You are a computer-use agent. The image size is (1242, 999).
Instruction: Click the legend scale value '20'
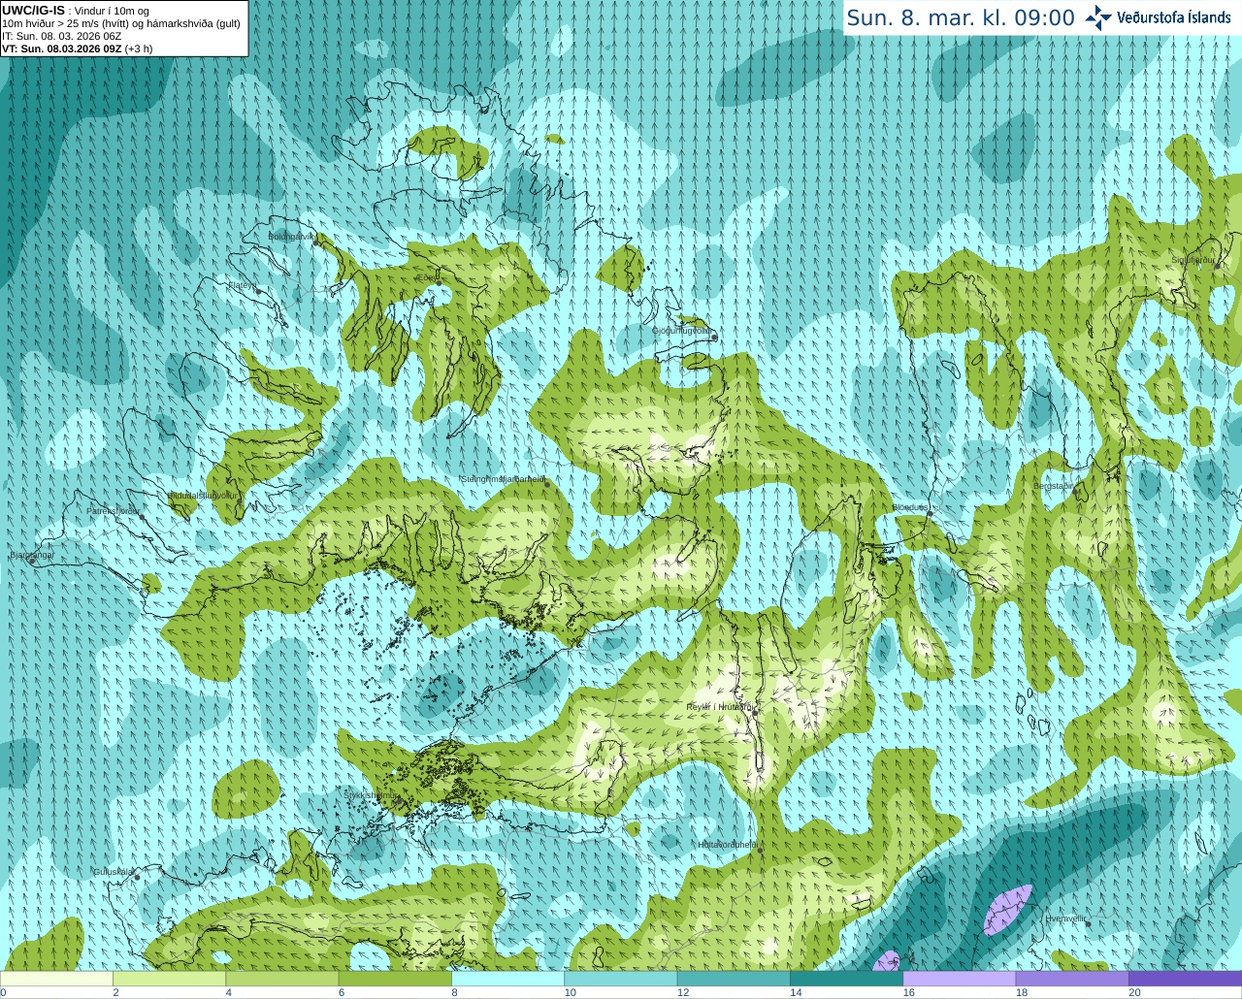(x=1134, y=992)
